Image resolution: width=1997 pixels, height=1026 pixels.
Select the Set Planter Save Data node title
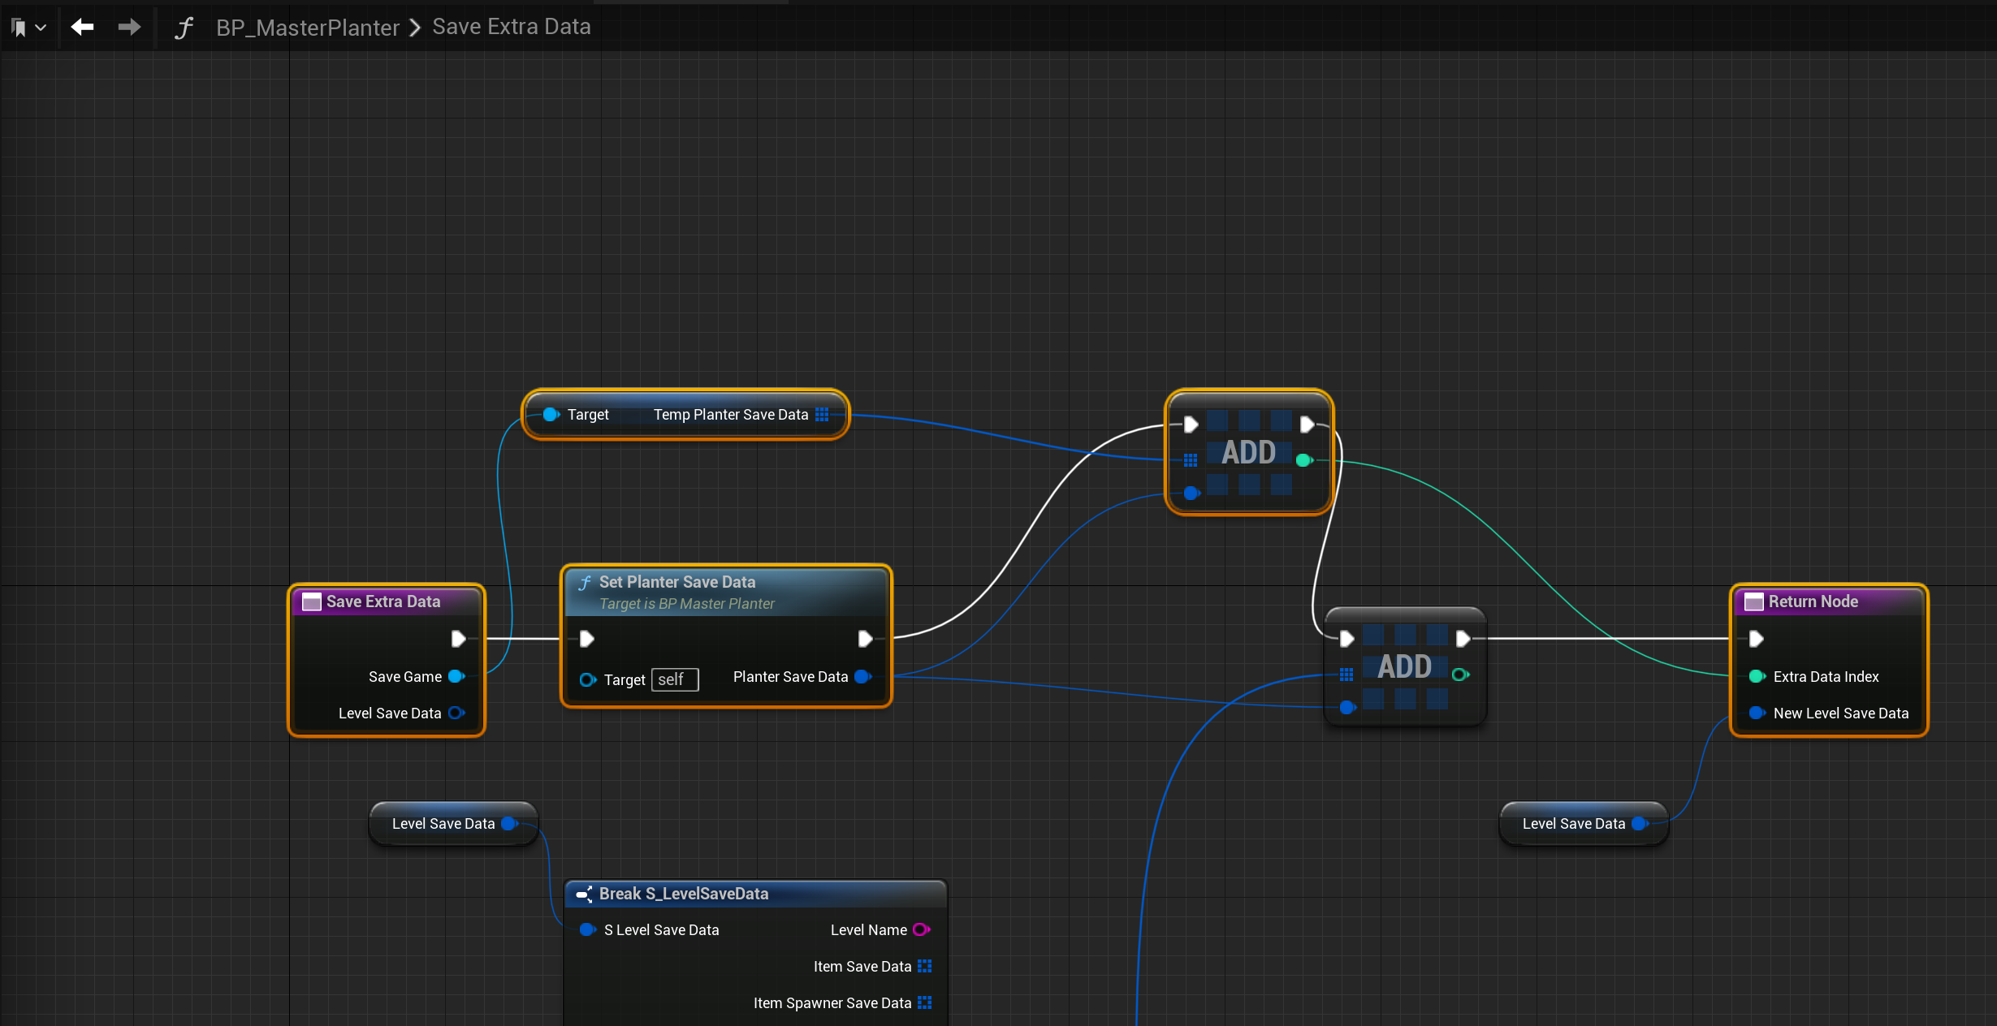click(x=676, y=582)
